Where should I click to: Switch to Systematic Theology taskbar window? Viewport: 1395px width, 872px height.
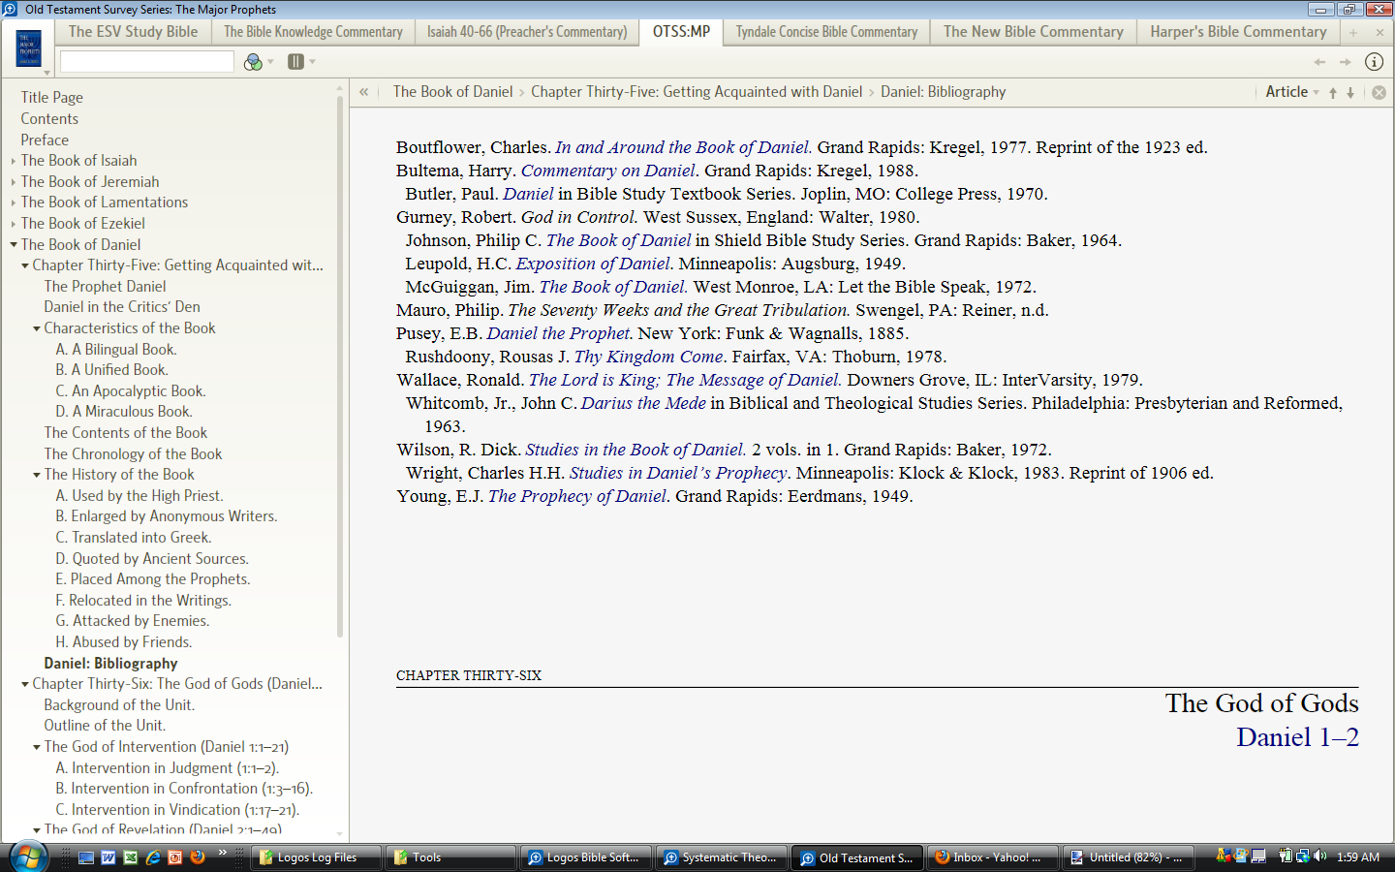721,857
